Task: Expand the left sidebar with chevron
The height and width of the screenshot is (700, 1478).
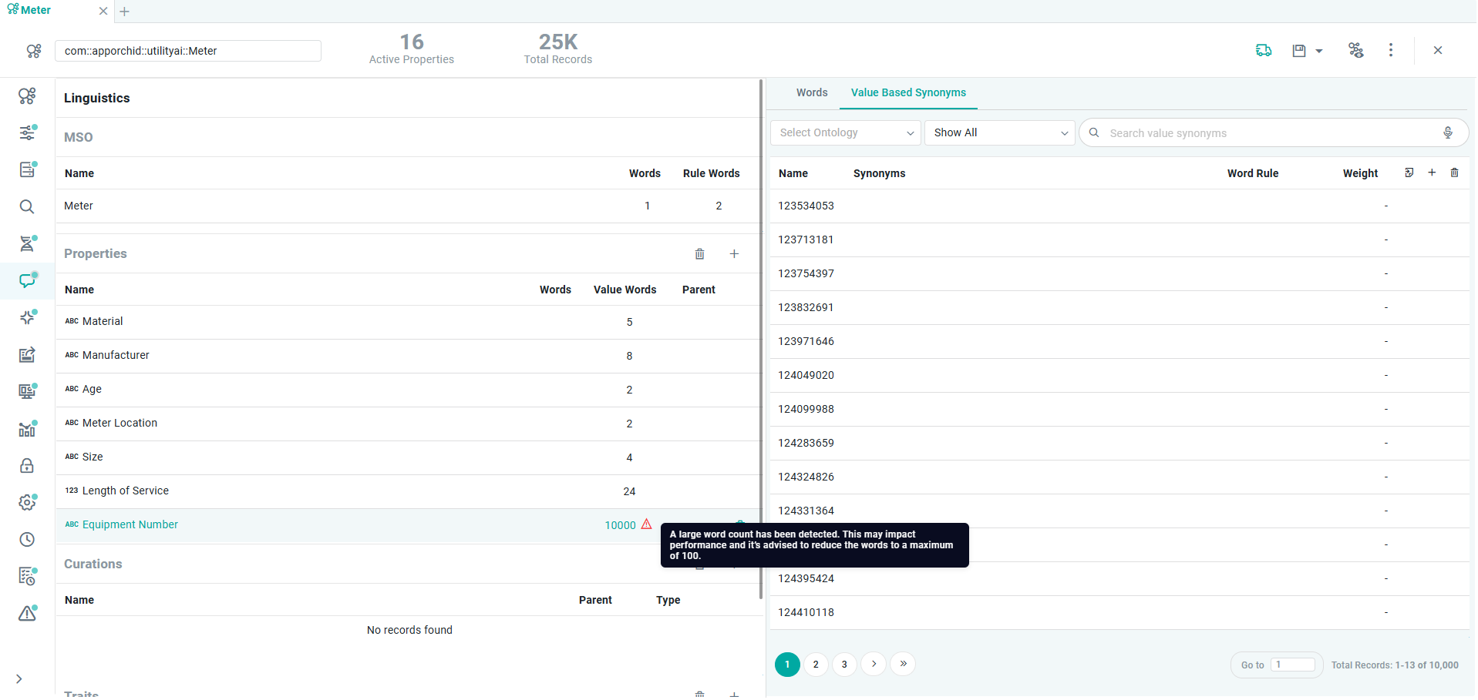Action: point(19,679)
